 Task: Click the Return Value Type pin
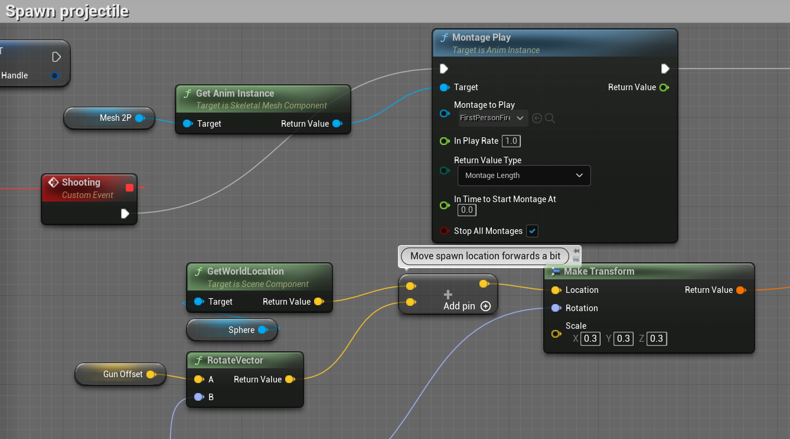pos(444,171)
